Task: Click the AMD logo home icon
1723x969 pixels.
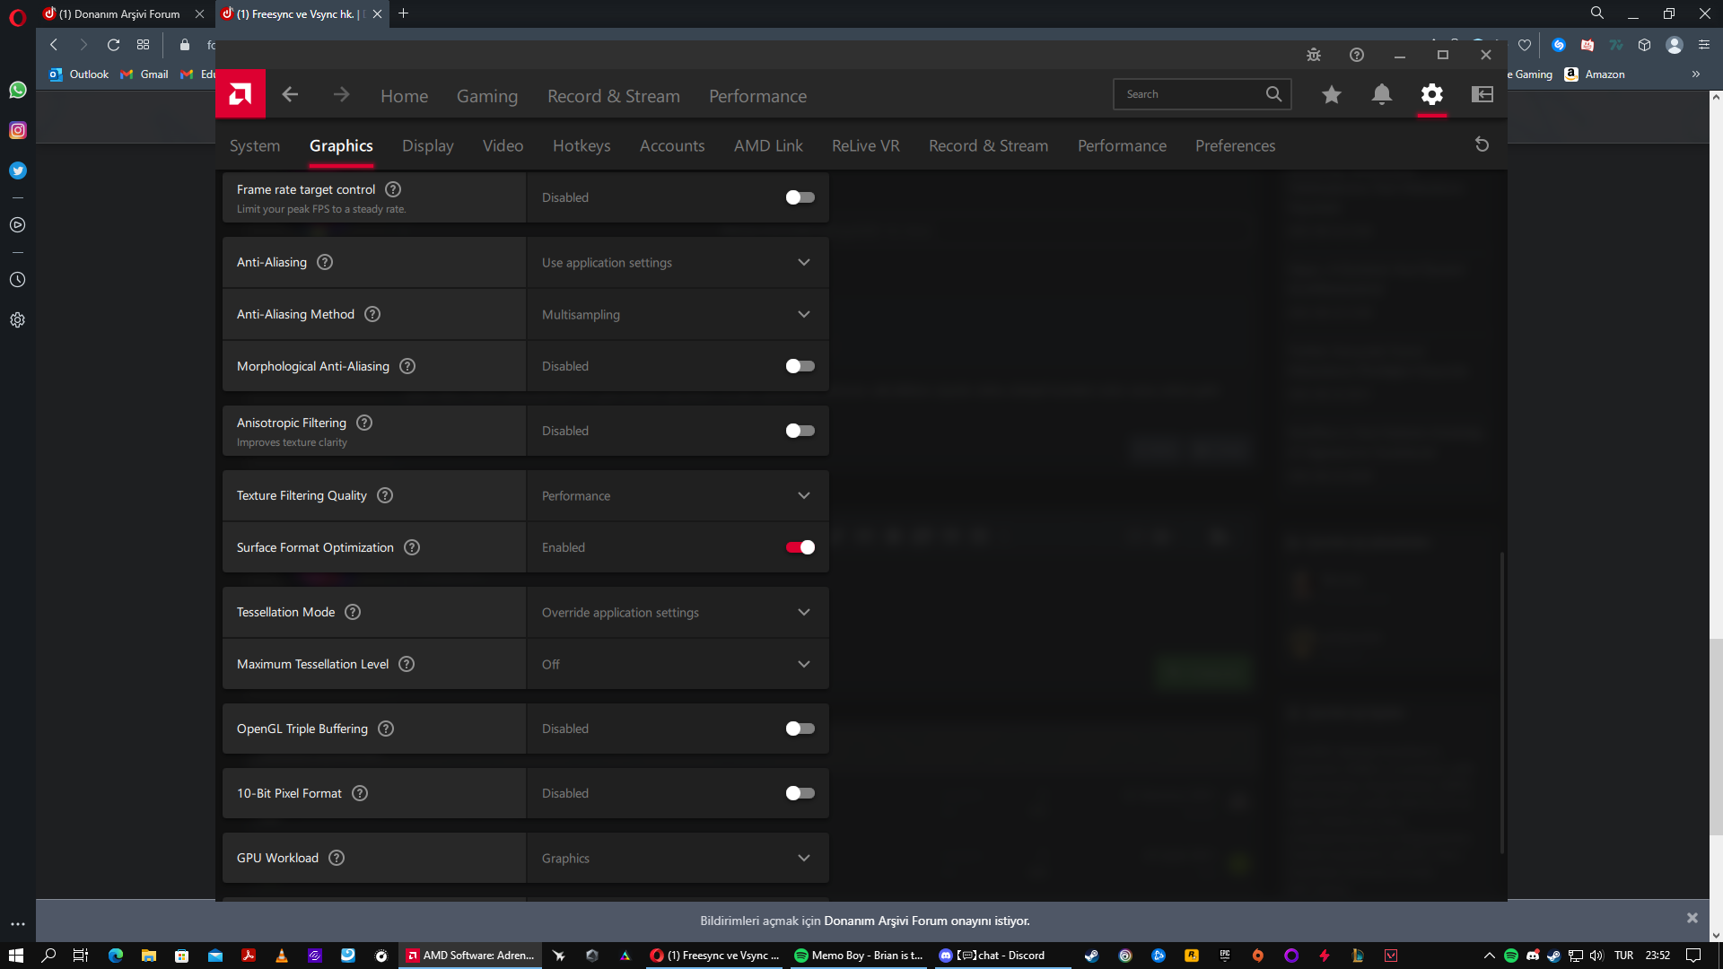Action: pos(241,94)
